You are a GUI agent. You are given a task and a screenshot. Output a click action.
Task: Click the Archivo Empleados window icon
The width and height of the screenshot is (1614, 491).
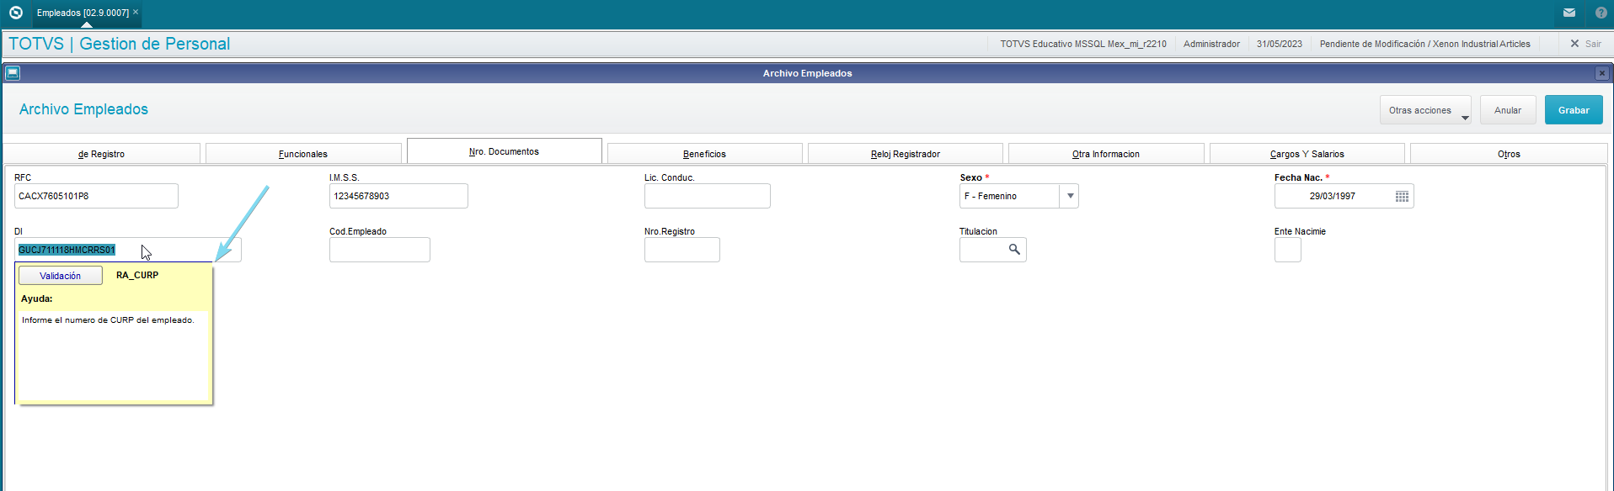[13, 73]
